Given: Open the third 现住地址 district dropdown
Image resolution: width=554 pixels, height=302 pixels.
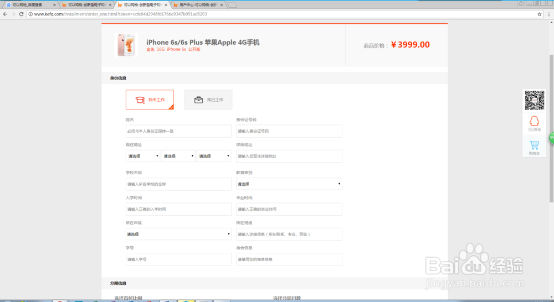Looking at the screenshot, I should pos(214,156).
